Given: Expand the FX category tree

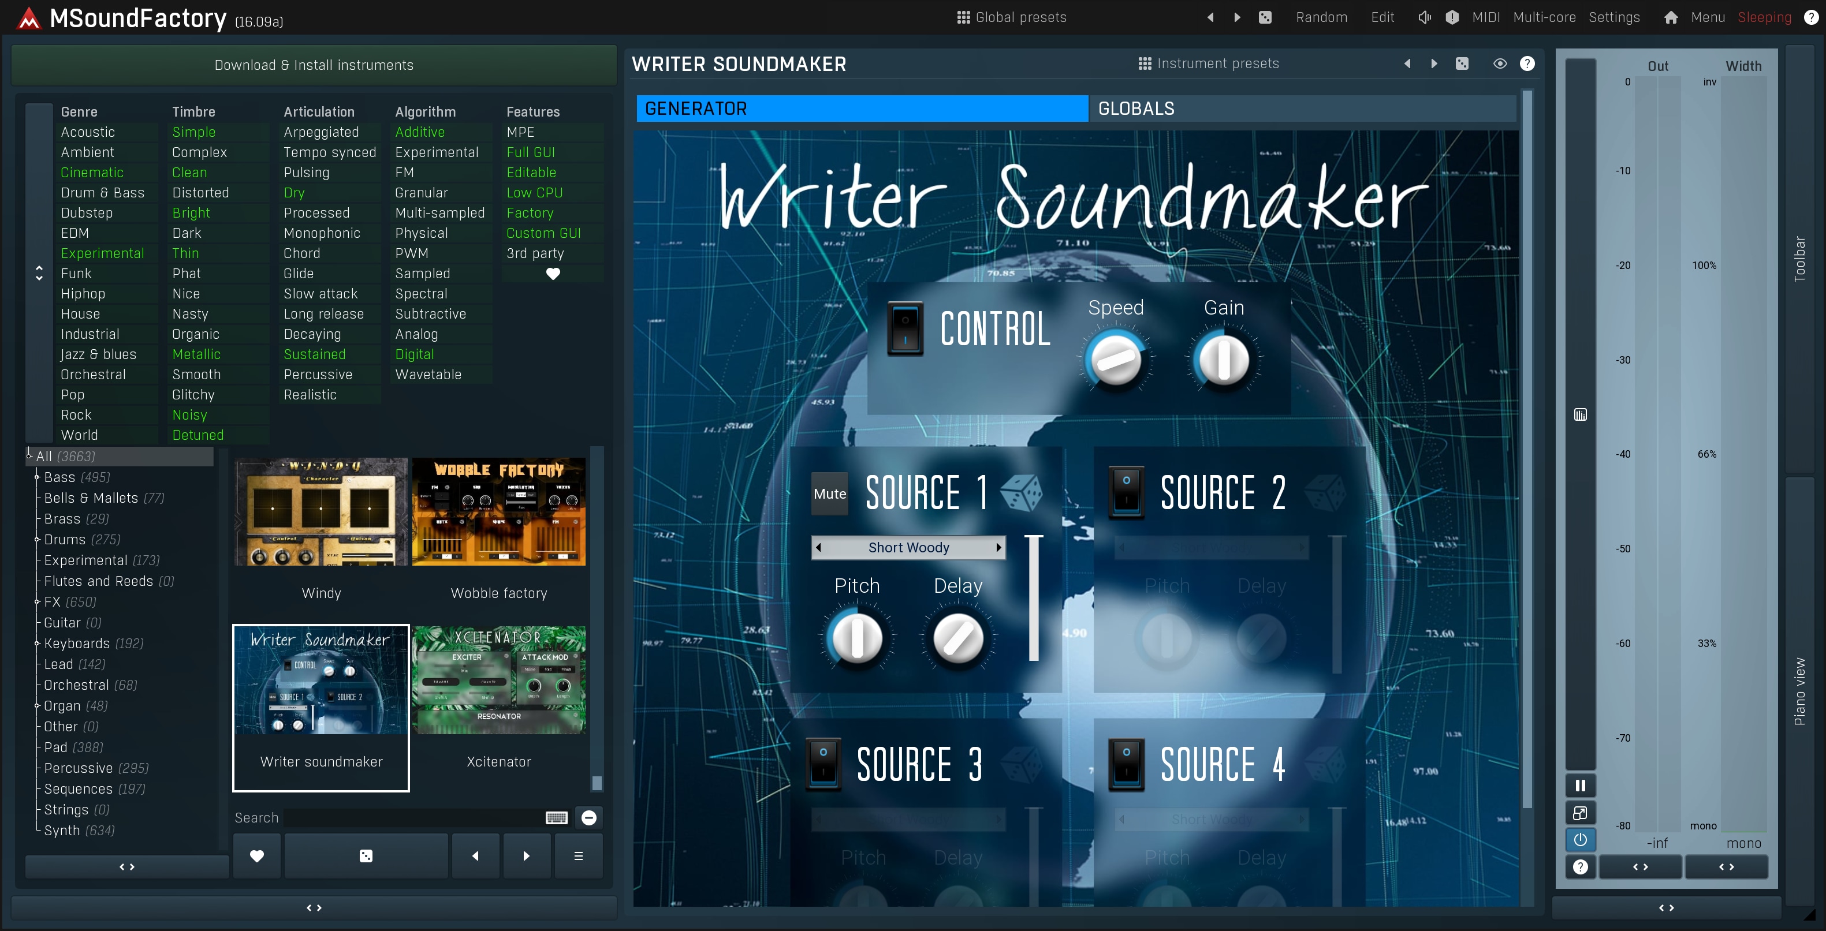Looking at the screenshot, I should 37,602.
